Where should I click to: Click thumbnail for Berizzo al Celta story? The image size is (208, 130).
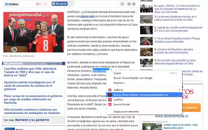[x=146, y=63]
